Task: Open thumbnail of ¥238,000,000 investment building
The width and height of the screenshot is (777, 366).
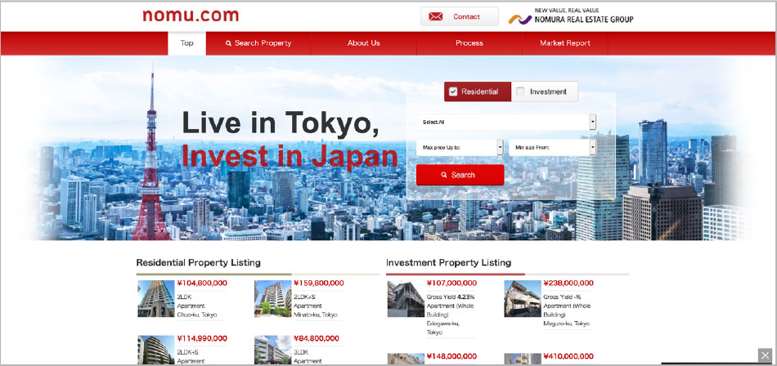Action: pyautogui.click(x=523, y=299)
